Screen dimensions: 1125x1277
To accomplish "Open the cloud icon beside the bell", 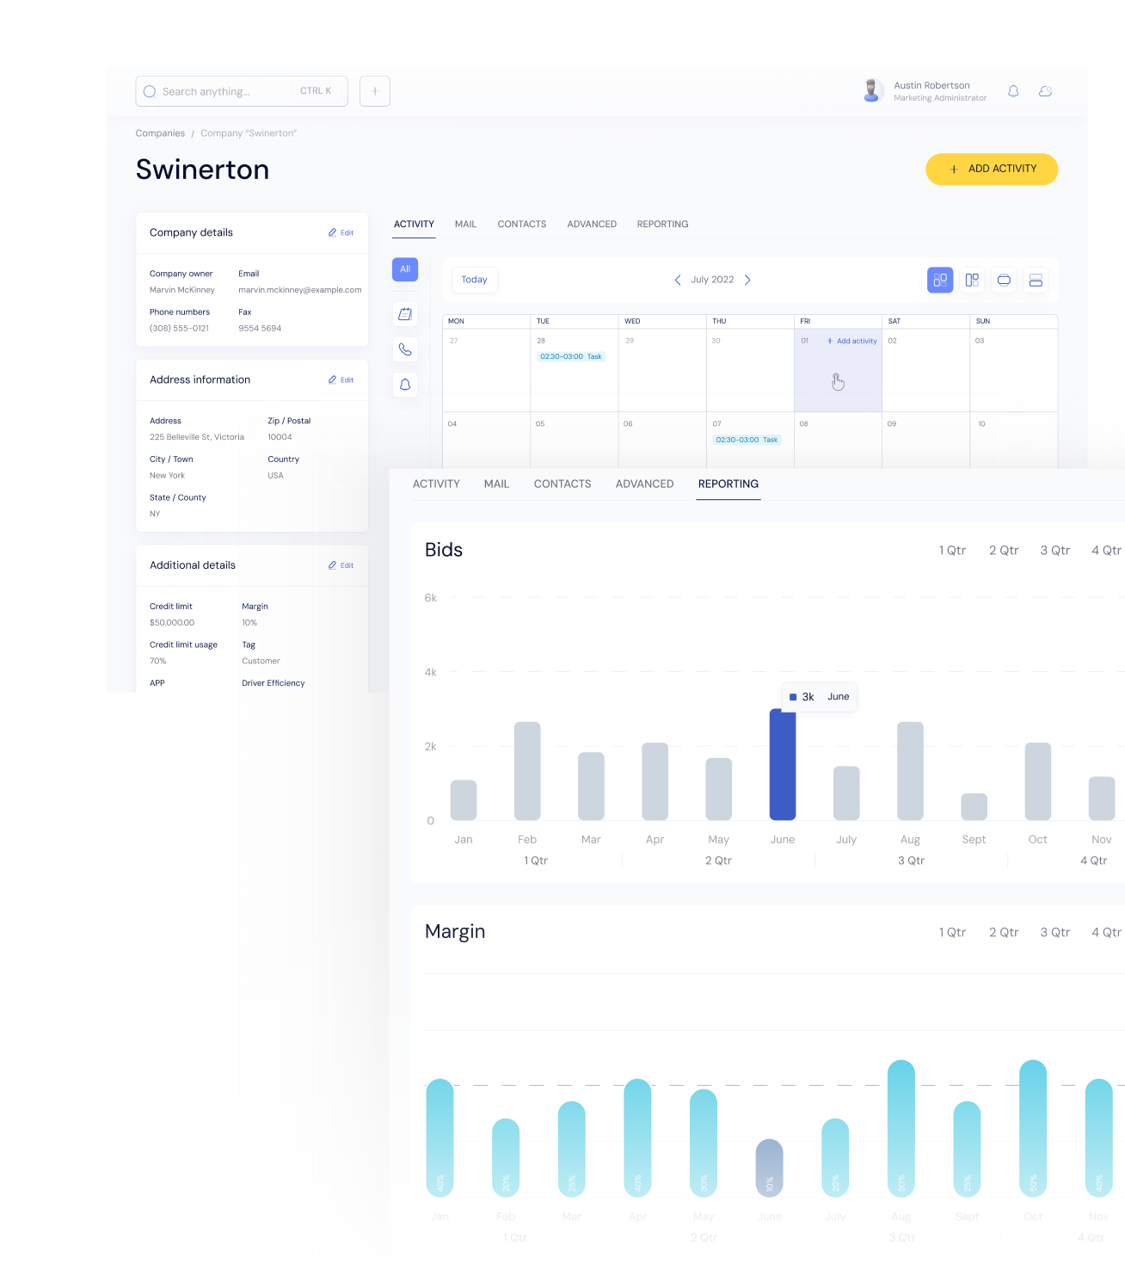I will tap(1045, 91).
